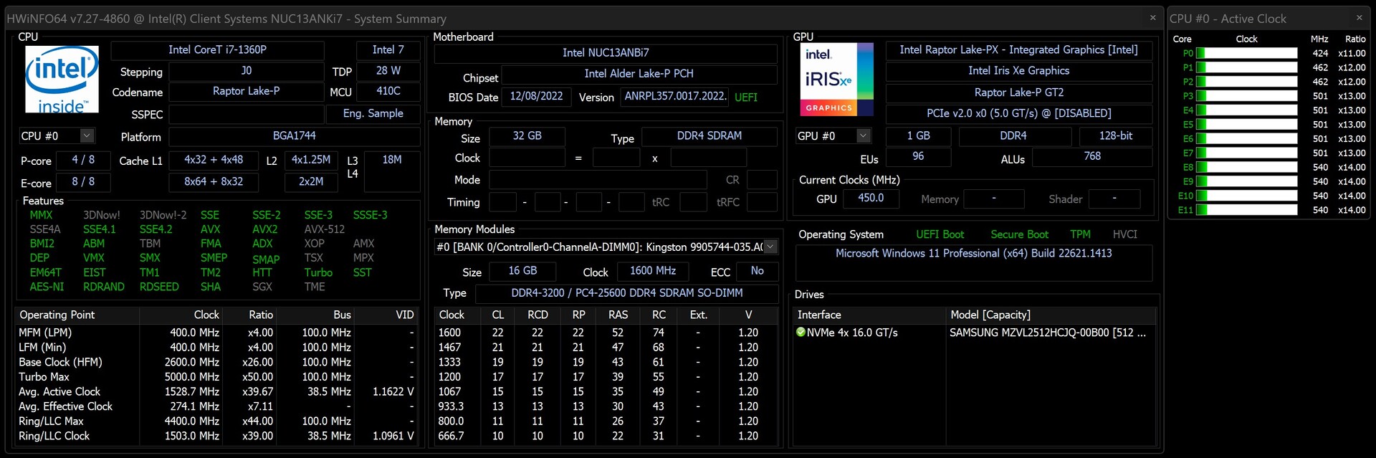
Task: Click the Raptor Lake-P GT2 field
Action: (1019, 92)
